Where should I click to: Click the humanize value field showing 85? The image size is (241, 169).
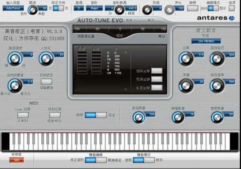[59, 55]
